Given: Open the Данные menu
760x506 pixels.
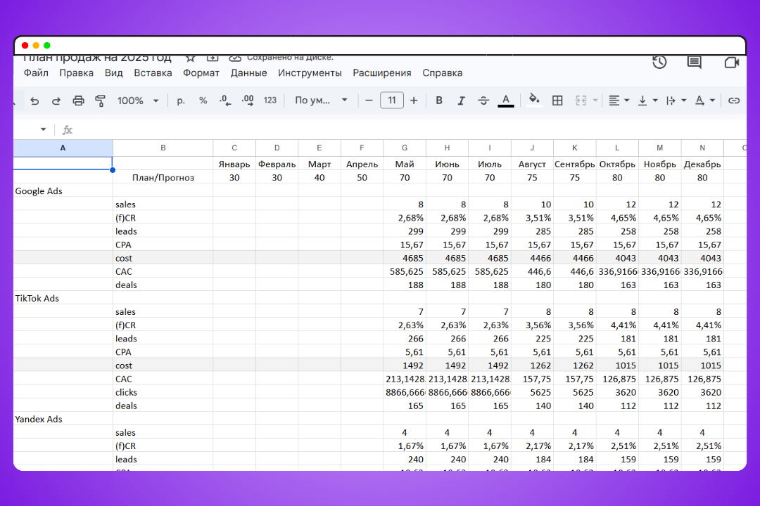Looking at the screenshot, I should (x=248, y=72).
